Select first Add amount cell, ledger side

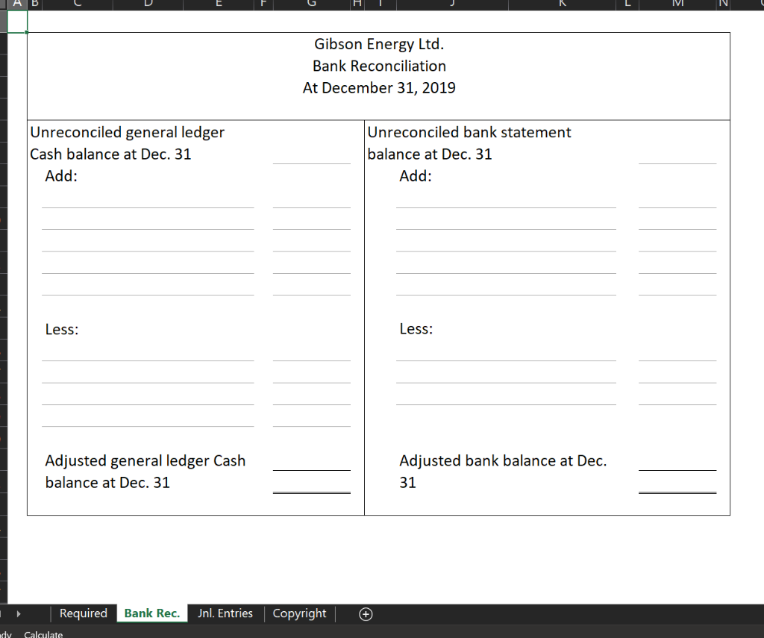pos(312,198)
